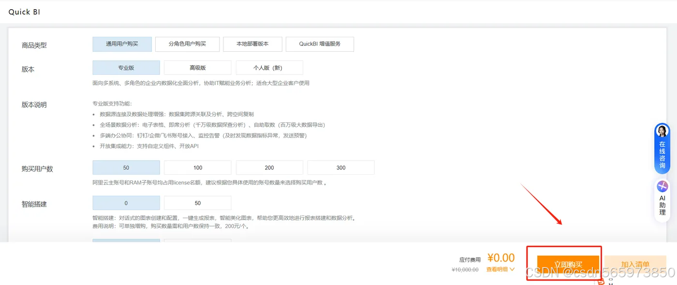Set 智能搭建 to 50
This screenshot has height=285, width=677.
tap(197, 202)
